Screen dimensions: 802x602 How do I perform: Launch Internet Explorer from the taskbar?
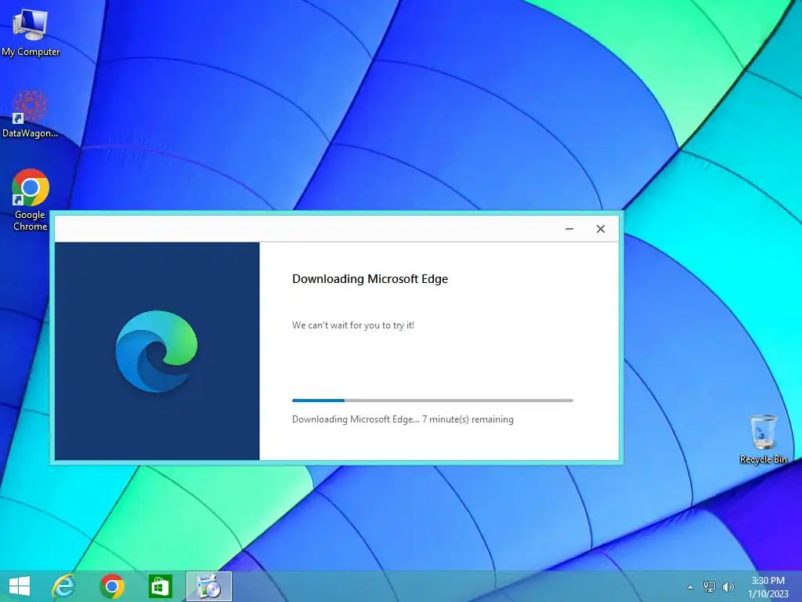(64, 586)
